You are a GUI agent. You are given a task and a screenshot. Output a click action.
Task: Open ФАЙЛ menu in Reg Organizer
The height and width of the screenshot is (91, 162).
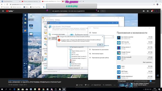coord(44,20)
